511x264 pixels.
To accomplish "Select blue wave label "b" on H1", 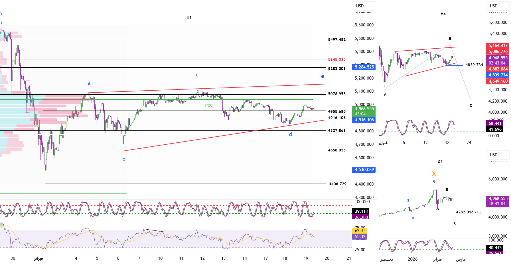I will [x=124, y=159].
